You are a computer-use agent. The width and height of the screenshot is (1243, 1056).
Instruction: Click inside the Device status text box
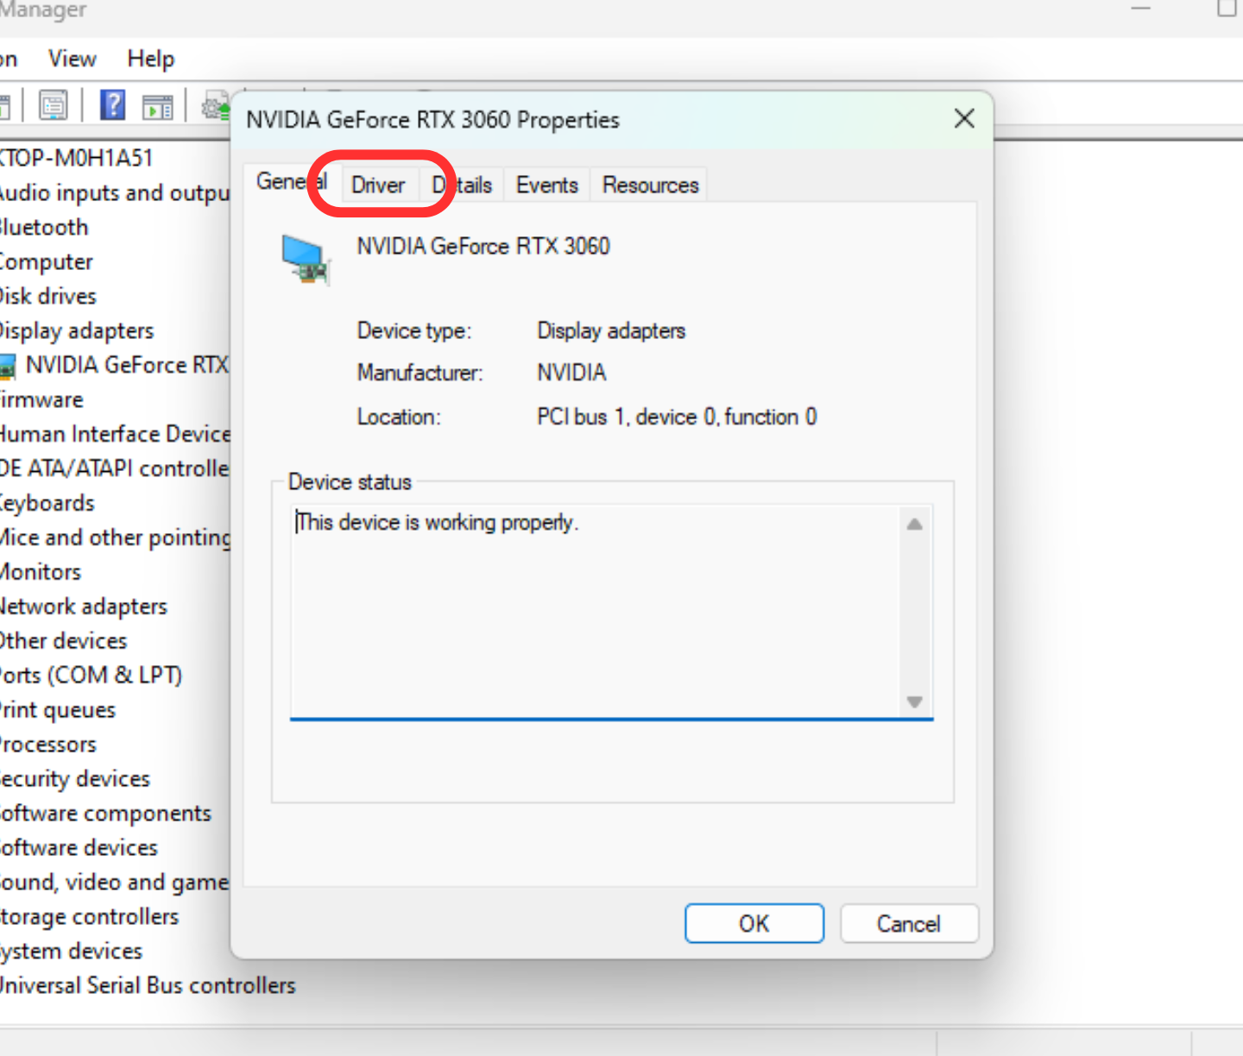pyautogui.click(x=611, y=611)
